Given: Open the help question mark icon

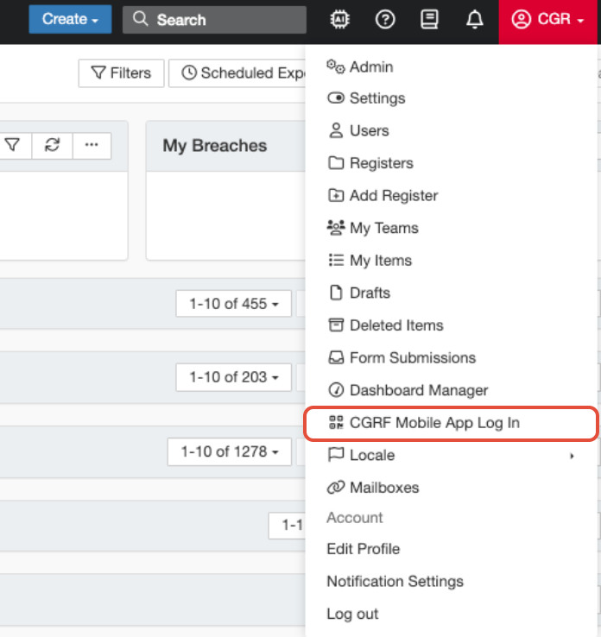Looking at the screenshot, I should point(385,19).
